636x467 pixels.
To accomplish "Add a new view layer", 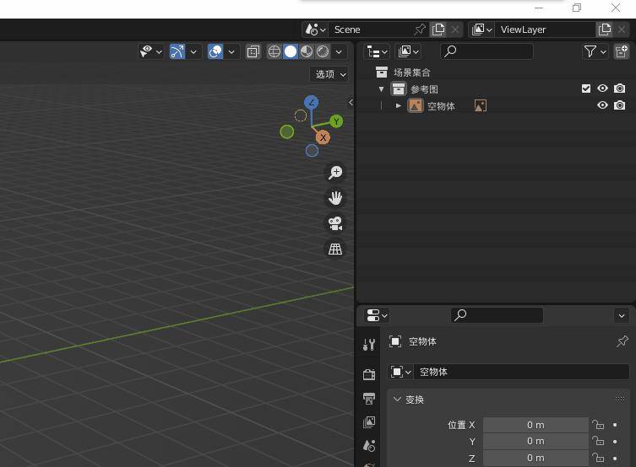I will pyautogui.click(x=605, y=30).
